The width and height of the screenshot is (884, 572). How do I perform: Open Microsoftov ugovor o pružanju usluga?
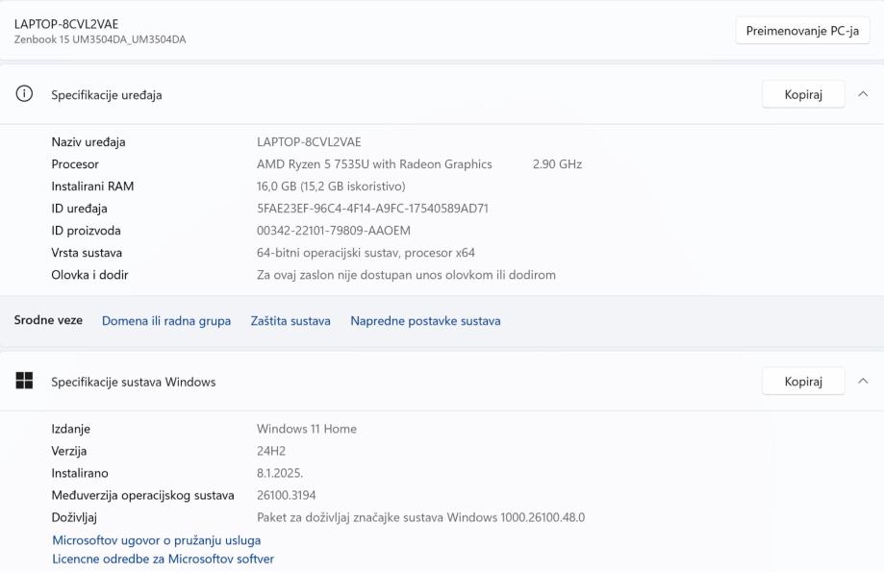(157, 540)
